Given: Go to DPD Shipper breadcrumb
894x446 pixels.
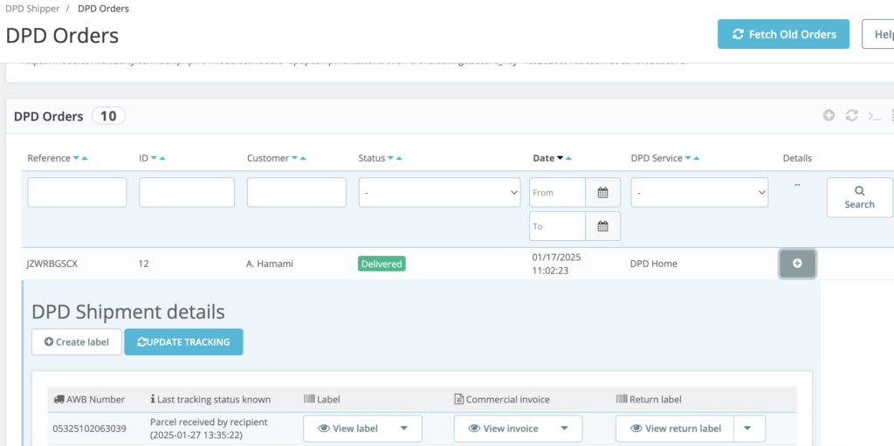Looking at the screenshot, I should click(x=32, y=9).
